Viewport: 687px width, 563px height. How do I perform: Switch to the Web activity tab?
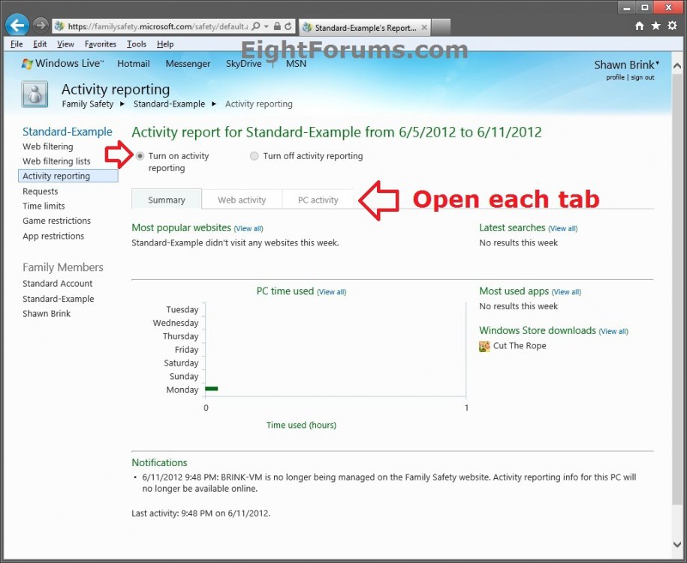coord(242,200)
